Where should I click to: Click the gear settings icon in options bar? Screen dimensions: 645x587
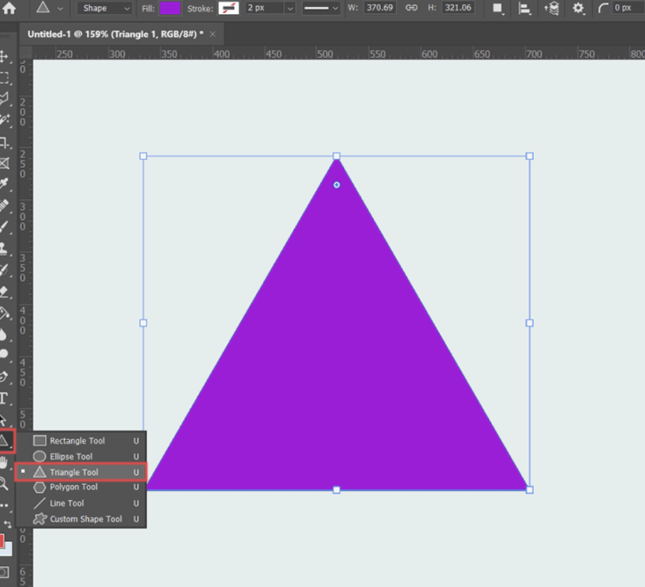pyautogui.click(x=578, y=8)
